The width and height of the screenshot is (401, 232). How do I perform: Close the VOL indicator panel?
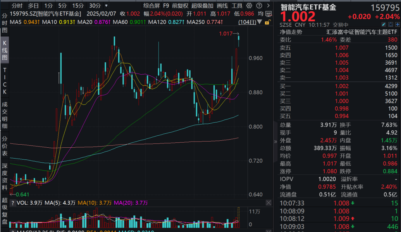[x=268, y=203]
